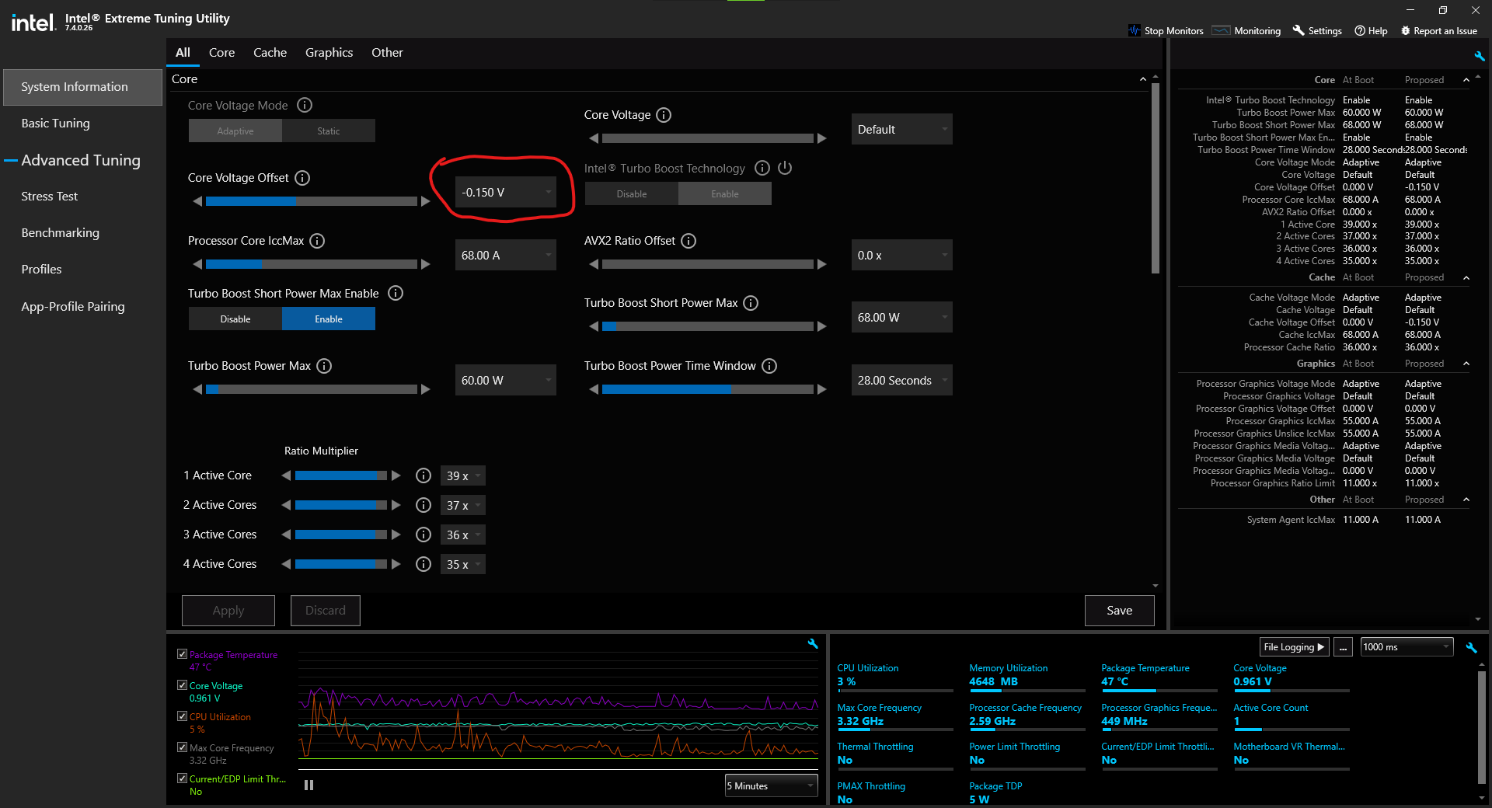Uncheck the Package Temperature graph checkbox
This screenshot has height=808, width=1492.
click(183, 653)
